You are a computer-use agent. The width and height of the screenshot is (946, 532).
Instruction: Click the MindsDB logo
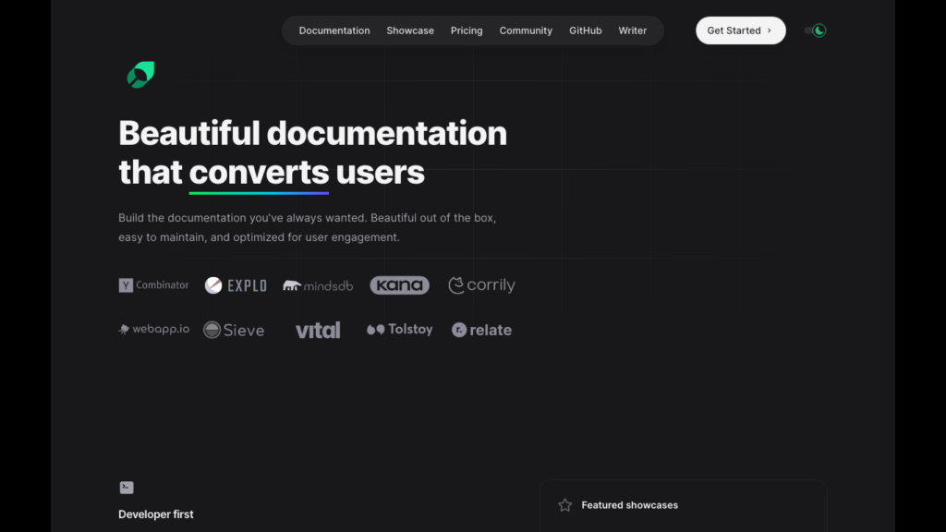click(x=318, y=285)
